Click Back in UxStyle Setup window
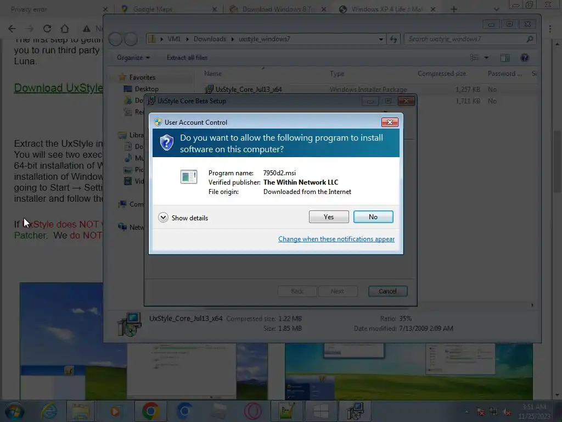Image resolution: width=562 pixels, height=422 pixels. pos(297,291)
